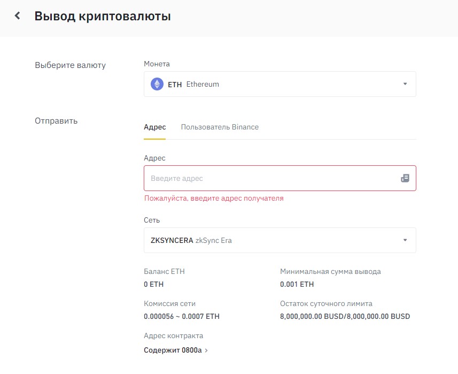Click the chevron beside Содержит 0800a
The width and height of the screenshot is (458, 374).
click(x=207, y=351)
